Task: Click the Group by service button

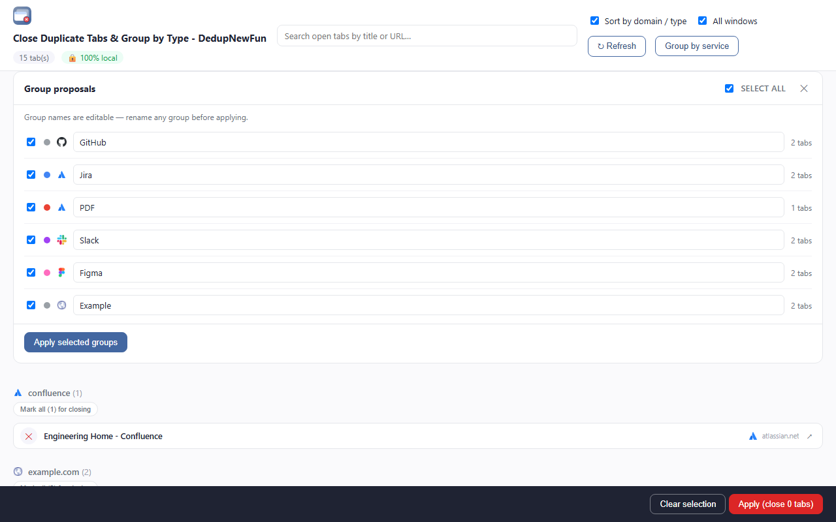Action: click(x=697, y=46)
